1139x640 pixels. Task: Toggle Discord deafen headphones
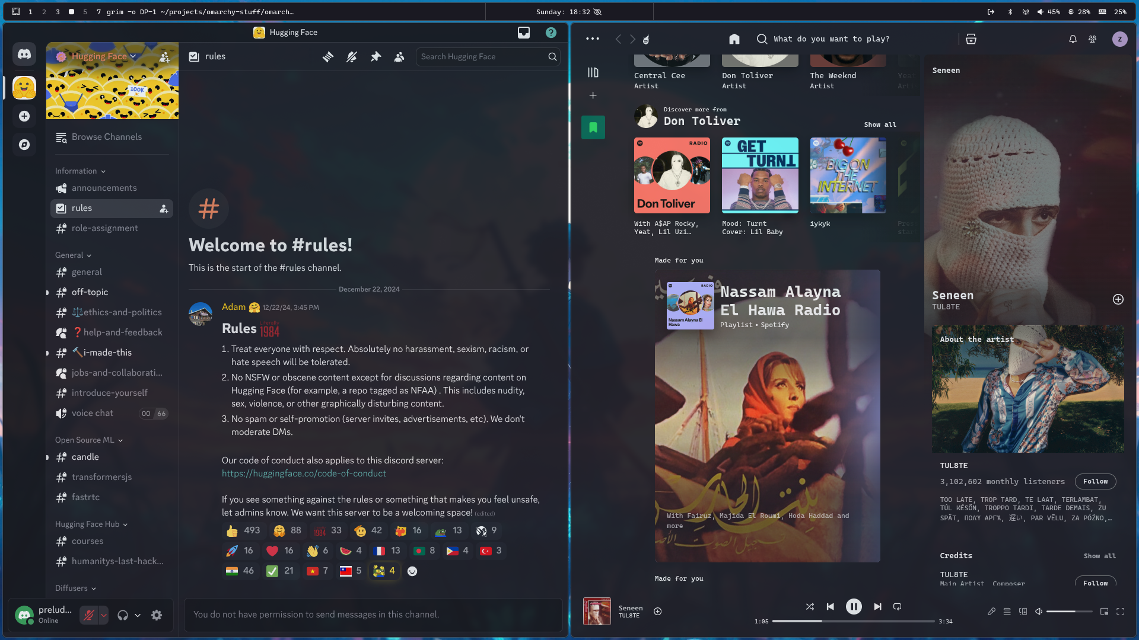point(123,615)
